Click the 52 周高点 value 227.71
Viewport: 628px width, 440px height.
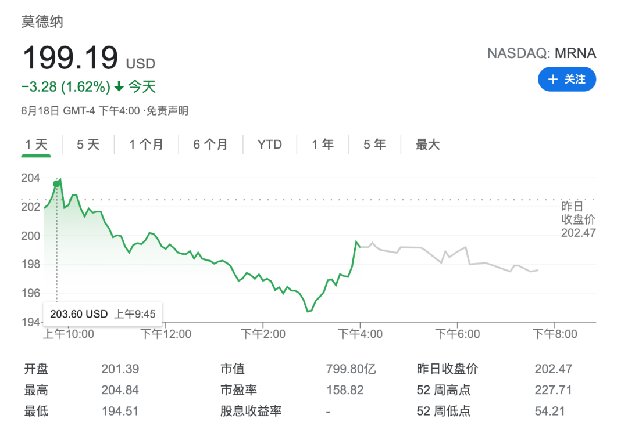pos(554,390)
